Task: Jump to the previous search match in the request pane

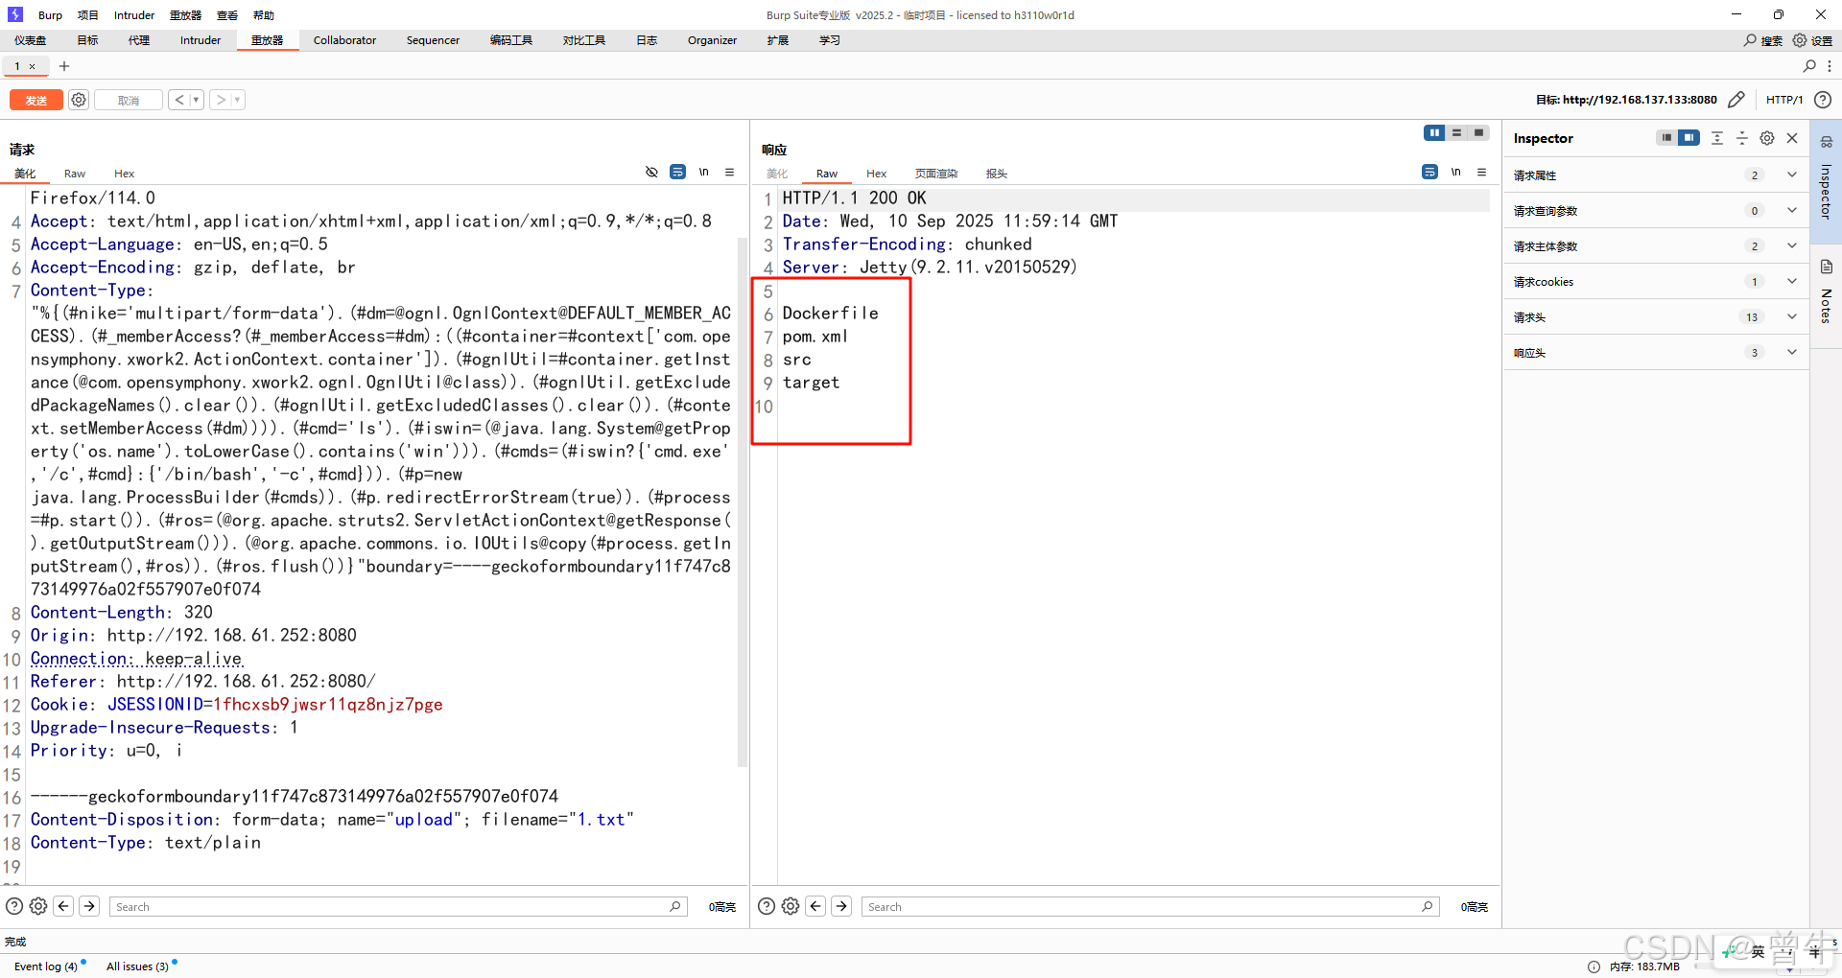Action: (63, 906)
